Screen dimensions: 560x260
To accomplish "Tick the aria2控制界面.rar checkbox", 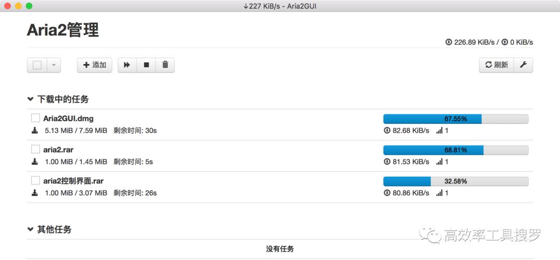I will pyautogui.click(x=36, y=180).
